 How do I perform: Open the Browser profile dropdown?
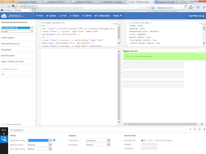click(39, 145)
